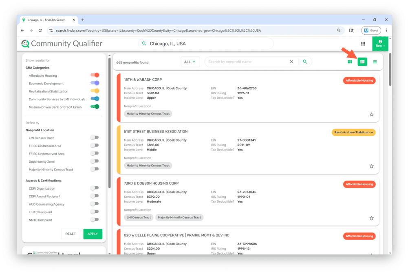Click the browser address bar URL
This screenshot has height=272, width=410.
point(158,31)
